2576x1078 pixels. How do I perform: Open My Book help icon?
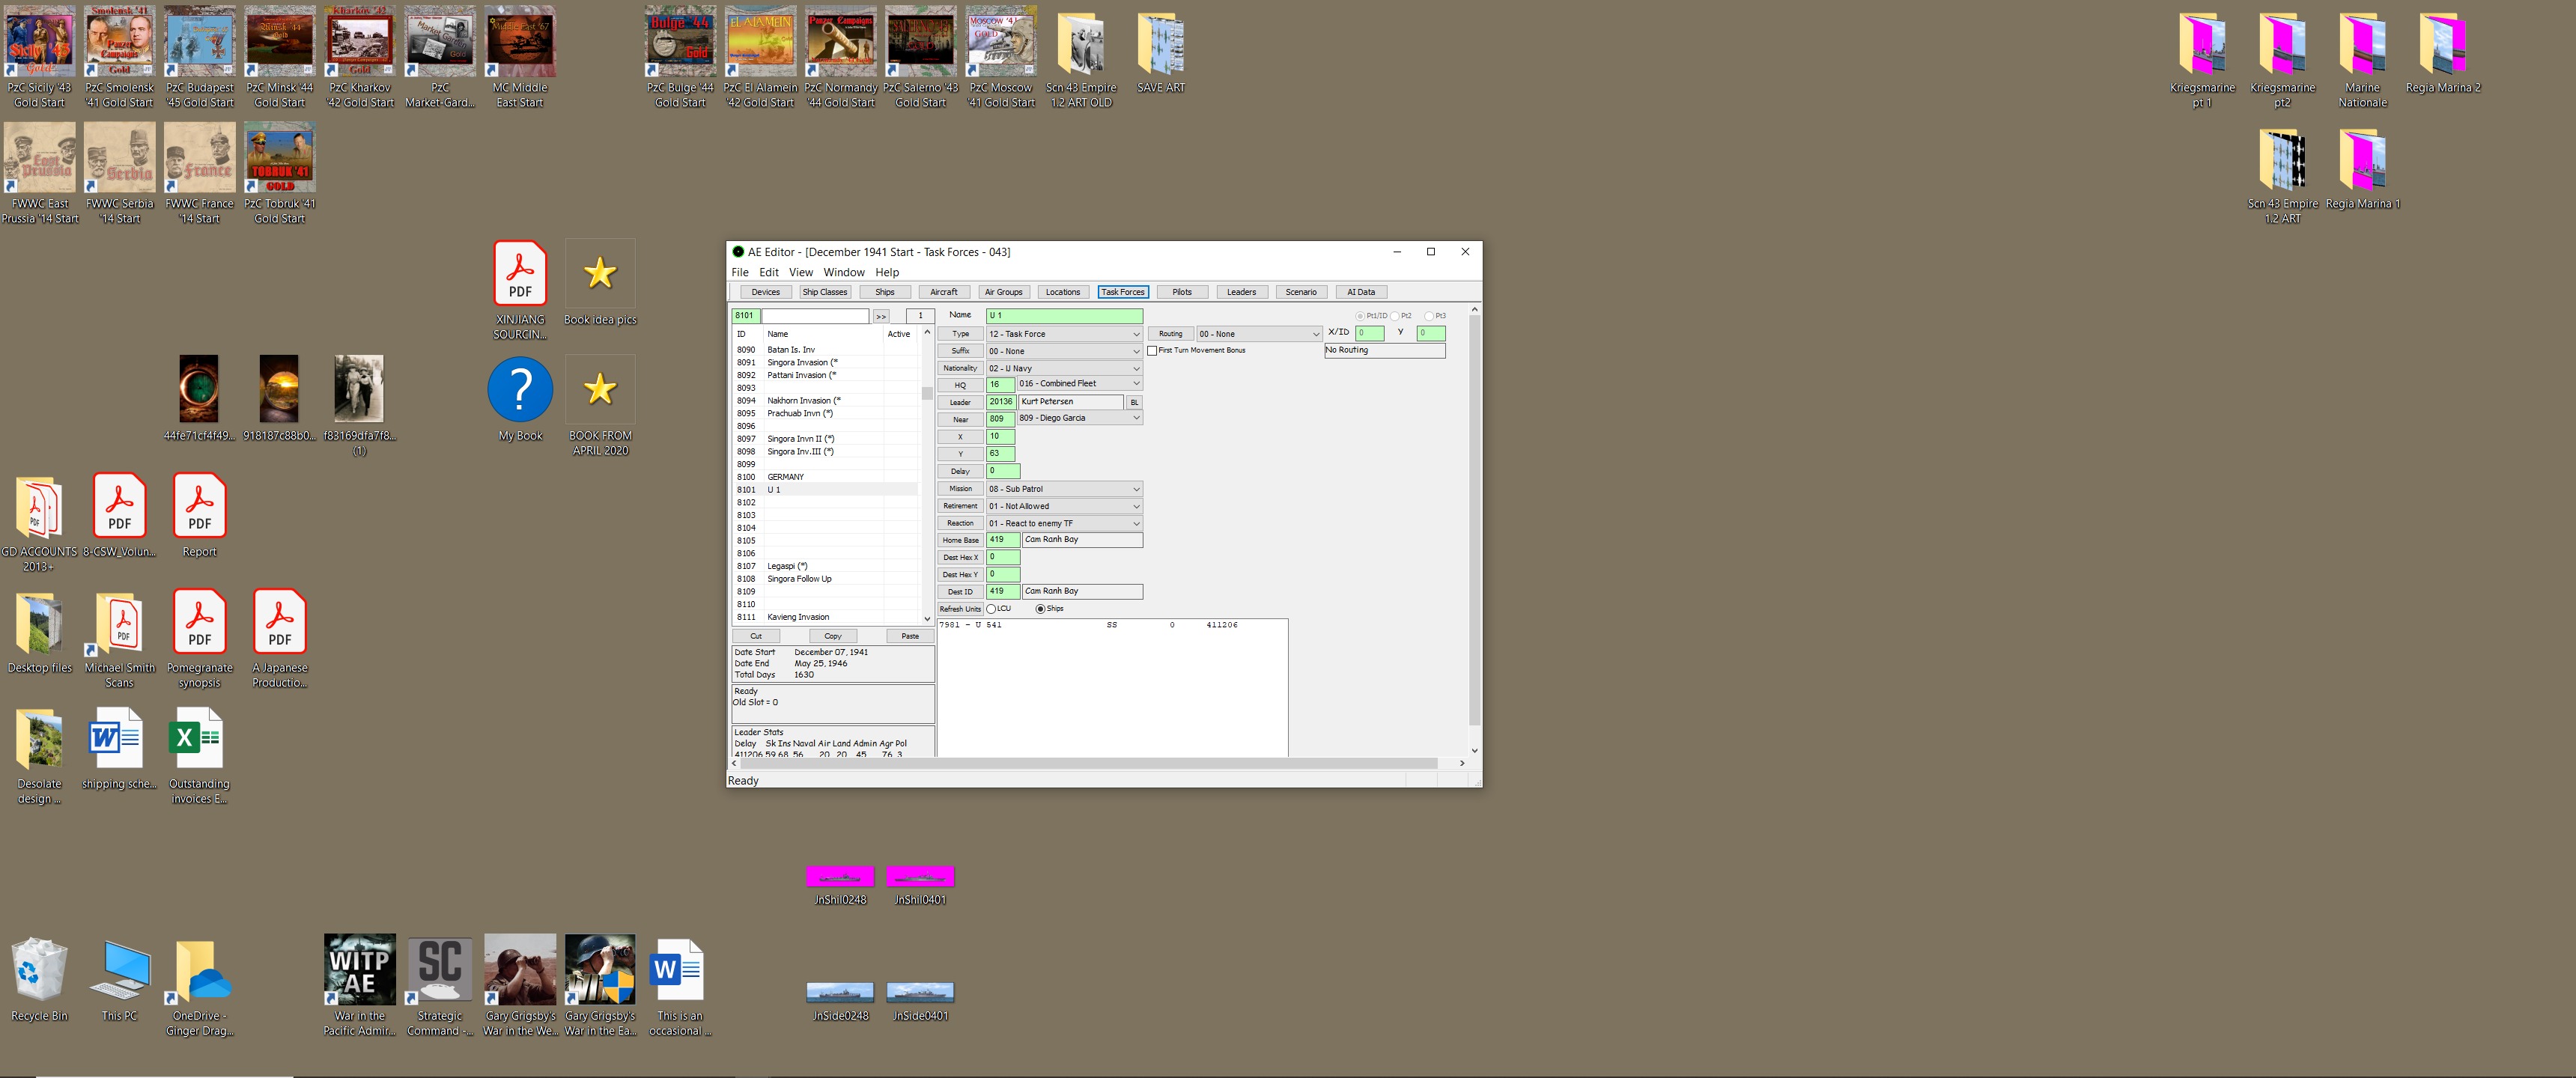(520, 398)
